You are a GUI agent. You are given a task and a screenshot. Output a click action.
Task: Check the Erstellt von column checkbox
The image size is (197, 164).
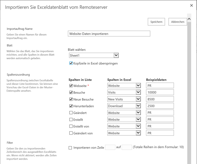tap(71, 126)
